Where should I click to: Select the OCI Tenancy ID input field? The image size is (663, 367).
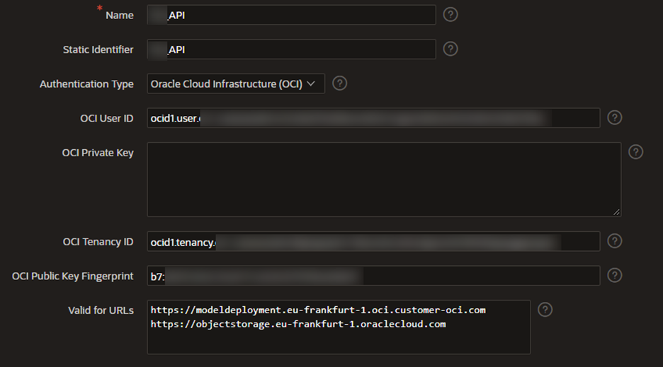[373, 242]
